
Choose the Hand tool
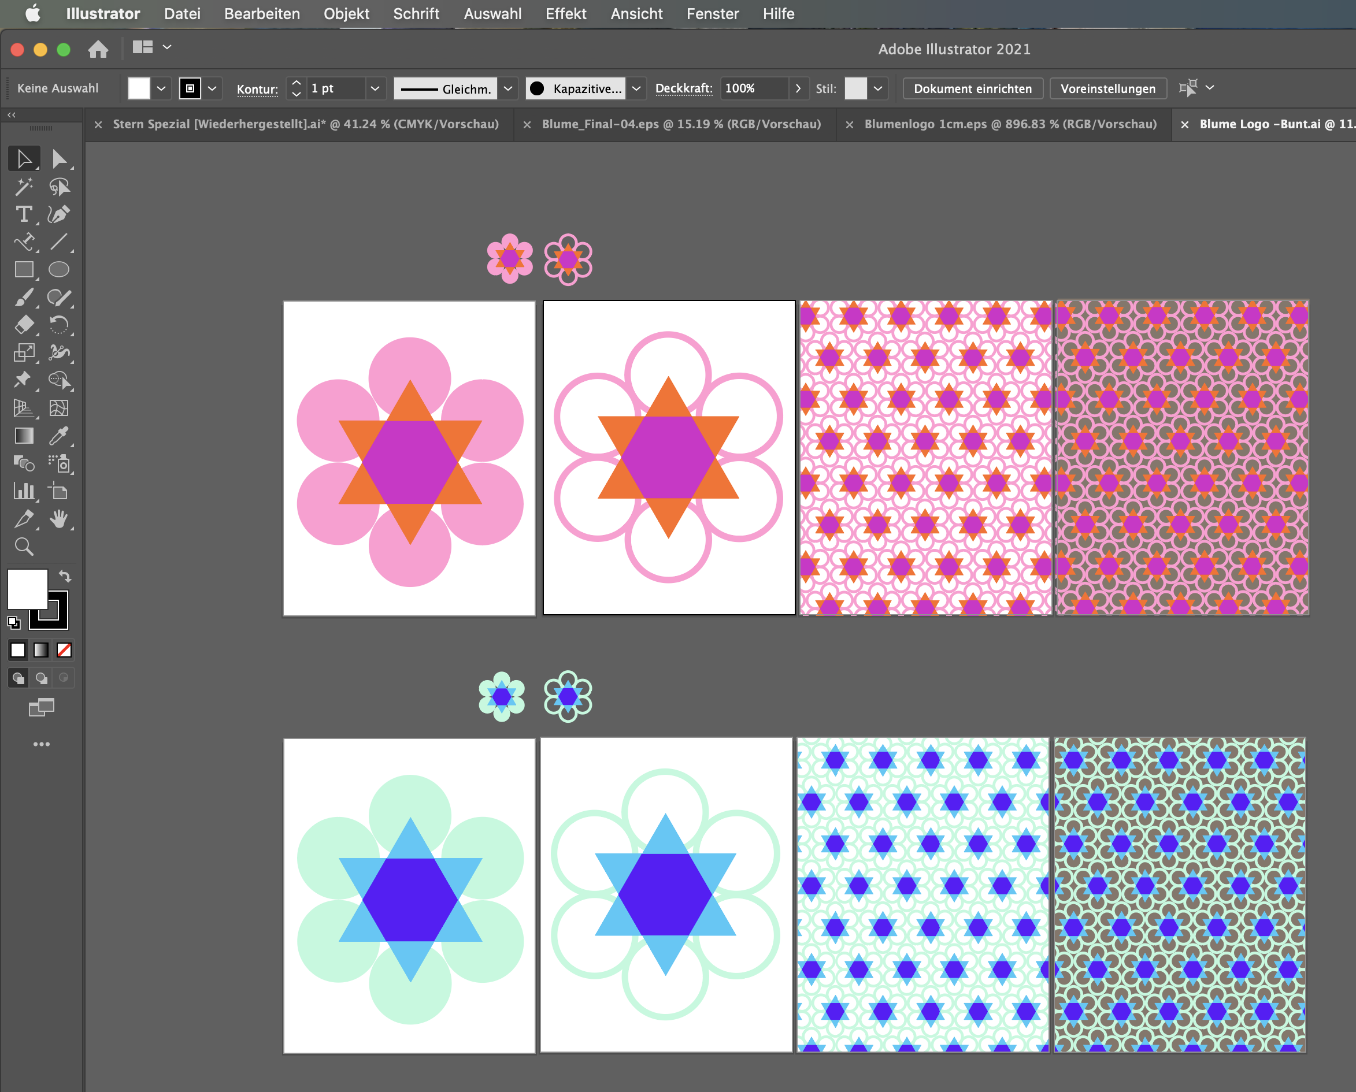pyautogui.click(x=58, y=519)
